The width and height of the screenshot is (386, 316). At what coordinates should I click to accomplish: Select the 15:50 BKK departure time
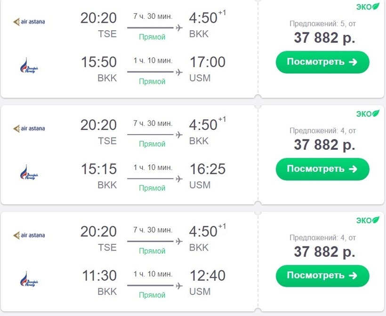point(98,62)
